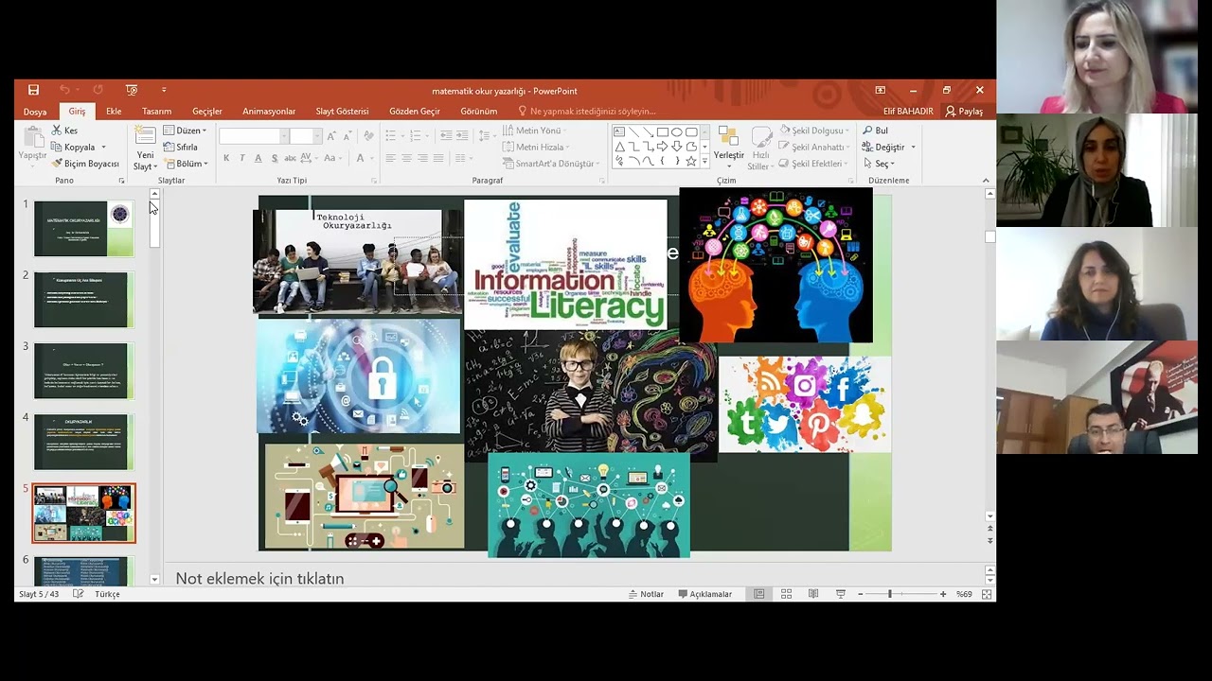Click the zoom slider in the status bar
Screen dimensions: 1212x681
903,594
